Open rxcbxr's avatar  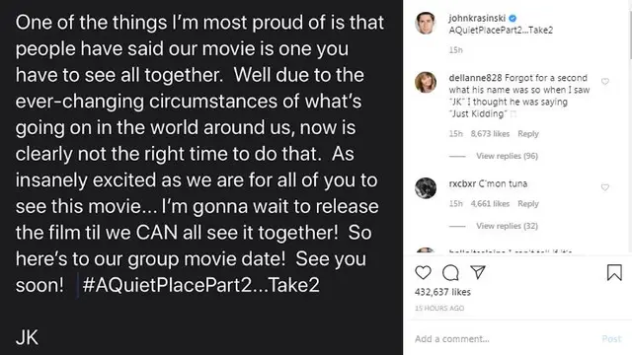point(426,188)
